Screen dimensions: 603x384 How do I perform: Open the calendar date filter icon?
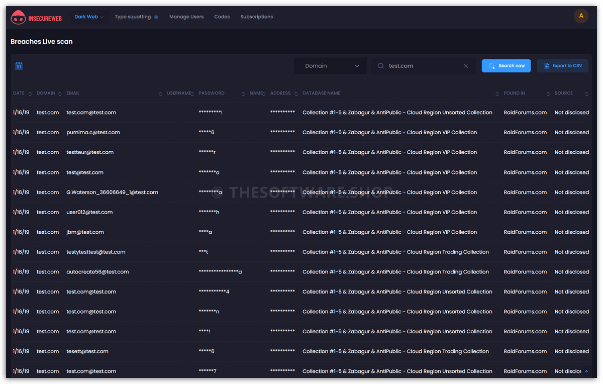(x=19, y=66)
